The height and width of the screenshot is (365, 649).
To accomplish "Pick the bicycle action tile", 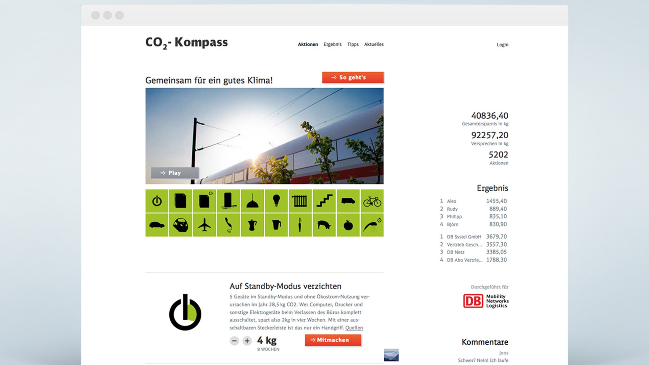I will [x=372, y=201].
